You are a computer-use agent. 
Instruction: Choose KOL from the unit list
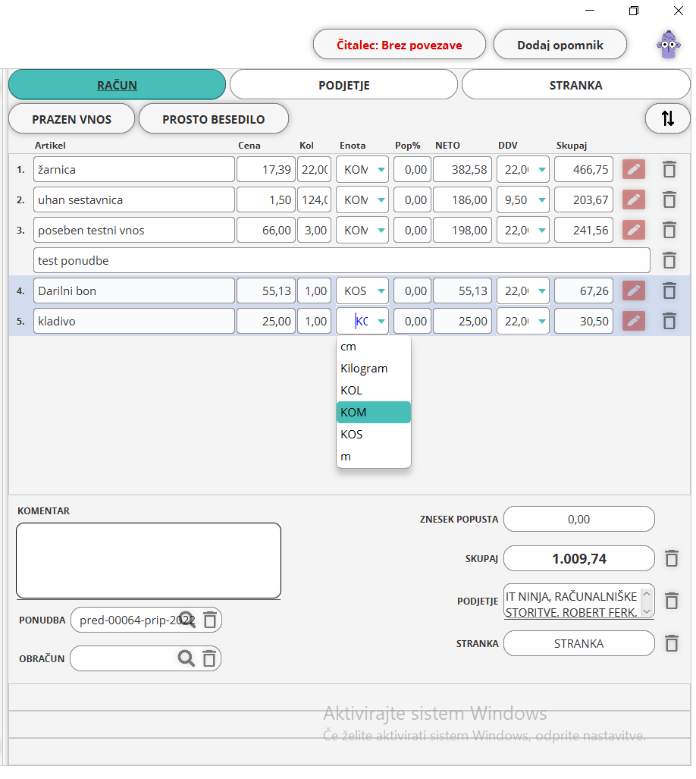tap(373, 390)
